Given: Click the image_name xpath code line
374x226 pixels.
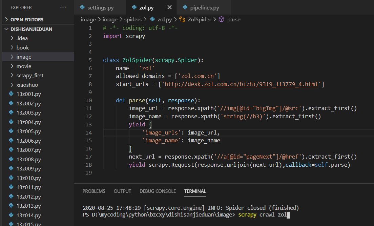Looking at the screenshot, I should pyautogui.click(x=225, y=117).
